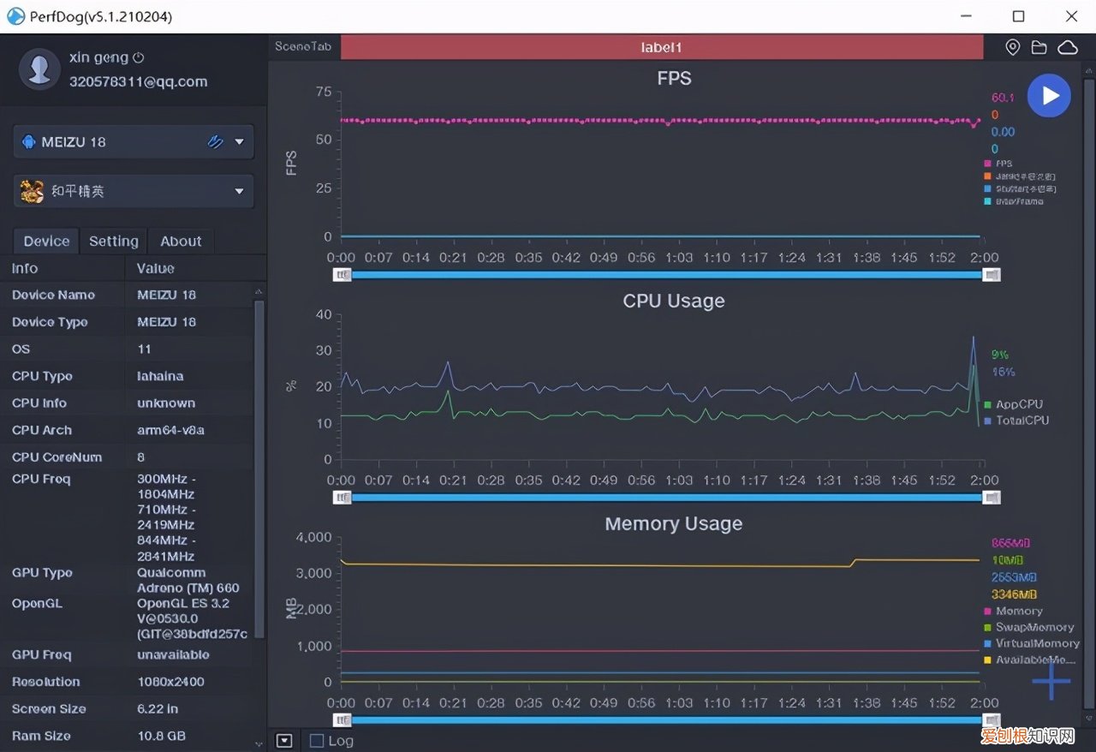Enable the Log checkbox

click(317, 741)
